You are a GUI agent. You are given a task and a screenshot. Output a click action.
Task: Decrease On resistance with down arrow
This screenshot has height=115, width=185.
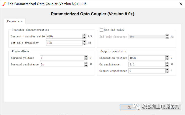(x=167, y=66)
